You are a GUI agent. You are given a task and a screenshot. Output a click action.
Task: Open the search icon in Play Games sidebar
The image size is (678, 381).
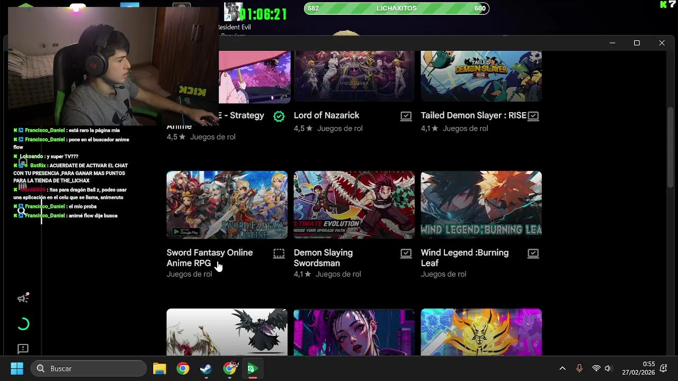(x=22, y=212)
